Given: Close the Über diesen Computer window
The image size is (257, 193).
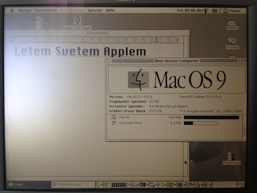Looking at the screenshot, I should tap(108, 61).
